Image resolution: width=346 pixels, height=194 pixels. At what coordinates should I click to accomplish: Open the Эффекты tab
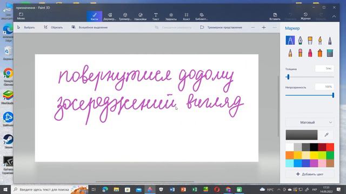click(x=171, y=17)
